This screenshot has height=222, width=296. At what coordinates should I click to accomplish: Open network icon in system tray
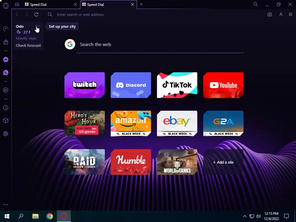coord(252,216)
